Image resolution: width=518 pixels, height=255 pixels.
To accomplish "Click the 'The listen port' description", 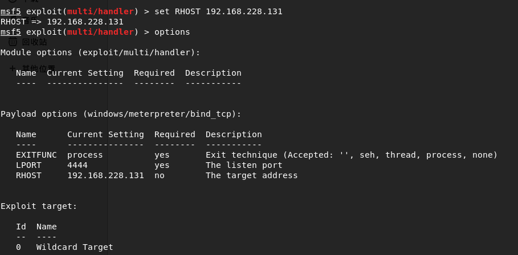I will tap(244, 165).
